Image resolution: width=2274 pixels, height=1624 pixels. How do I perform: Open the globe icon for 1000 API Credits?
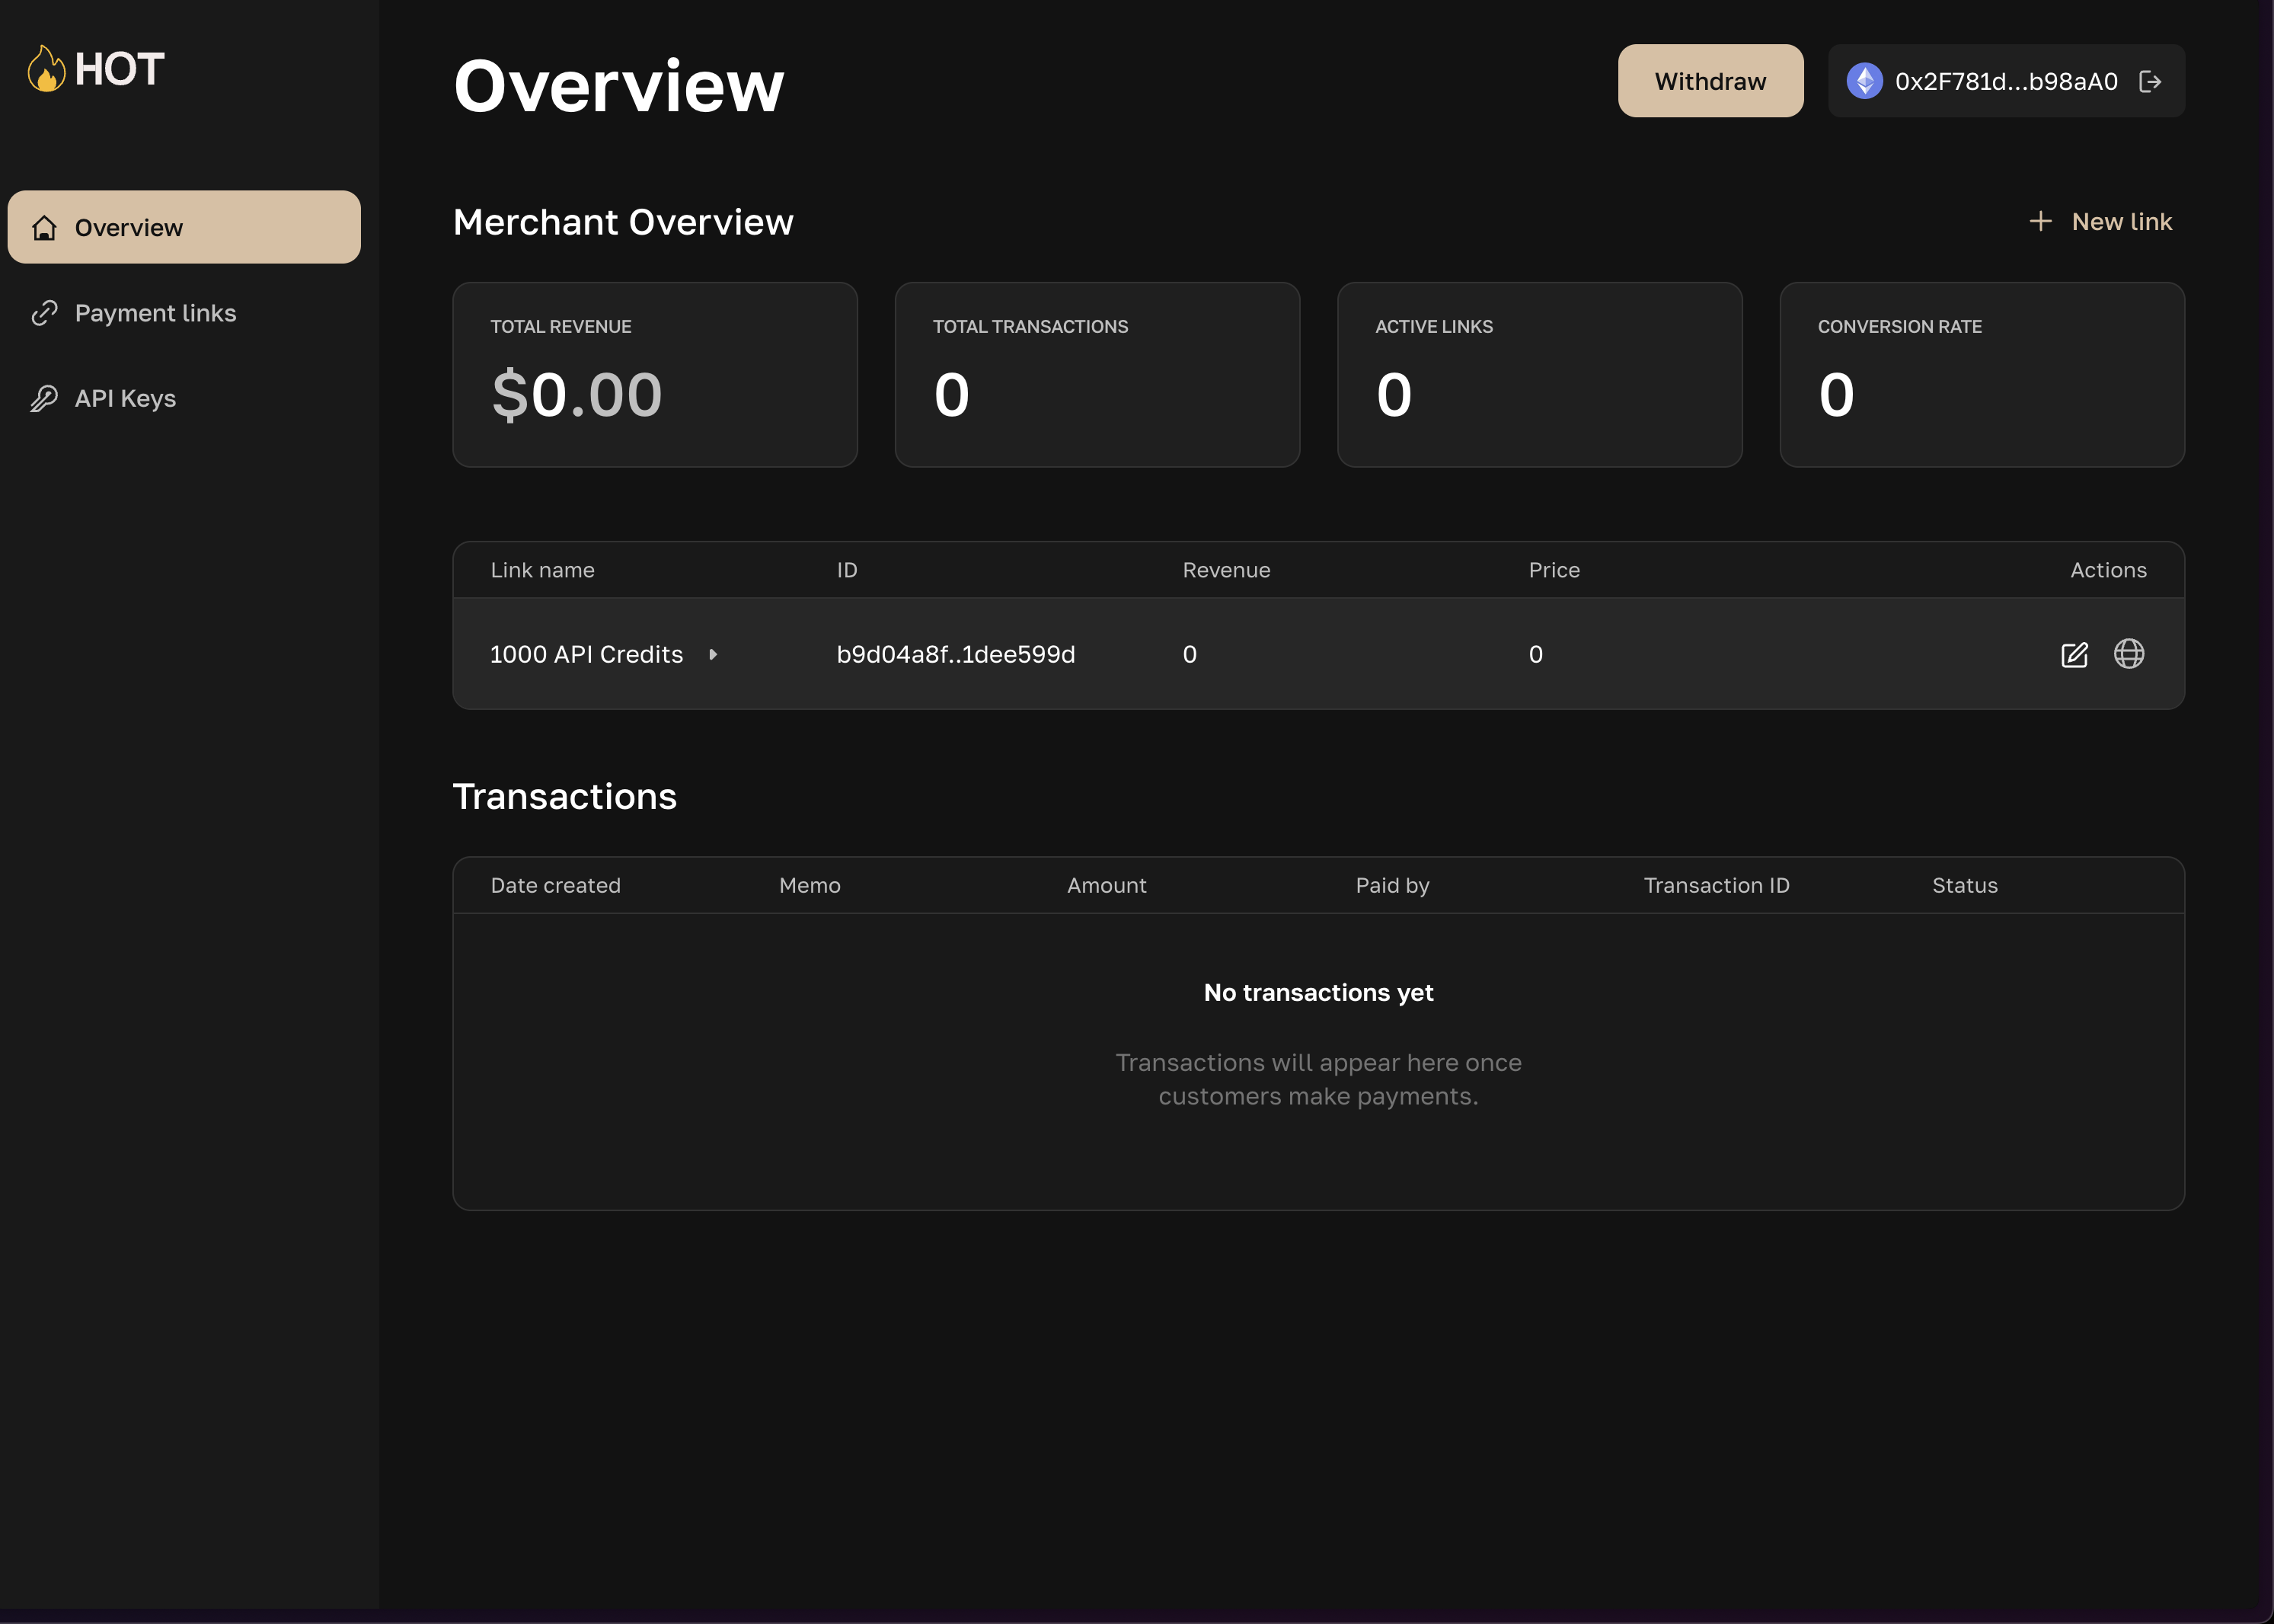pyautogui.click(x=2129, y=654)
